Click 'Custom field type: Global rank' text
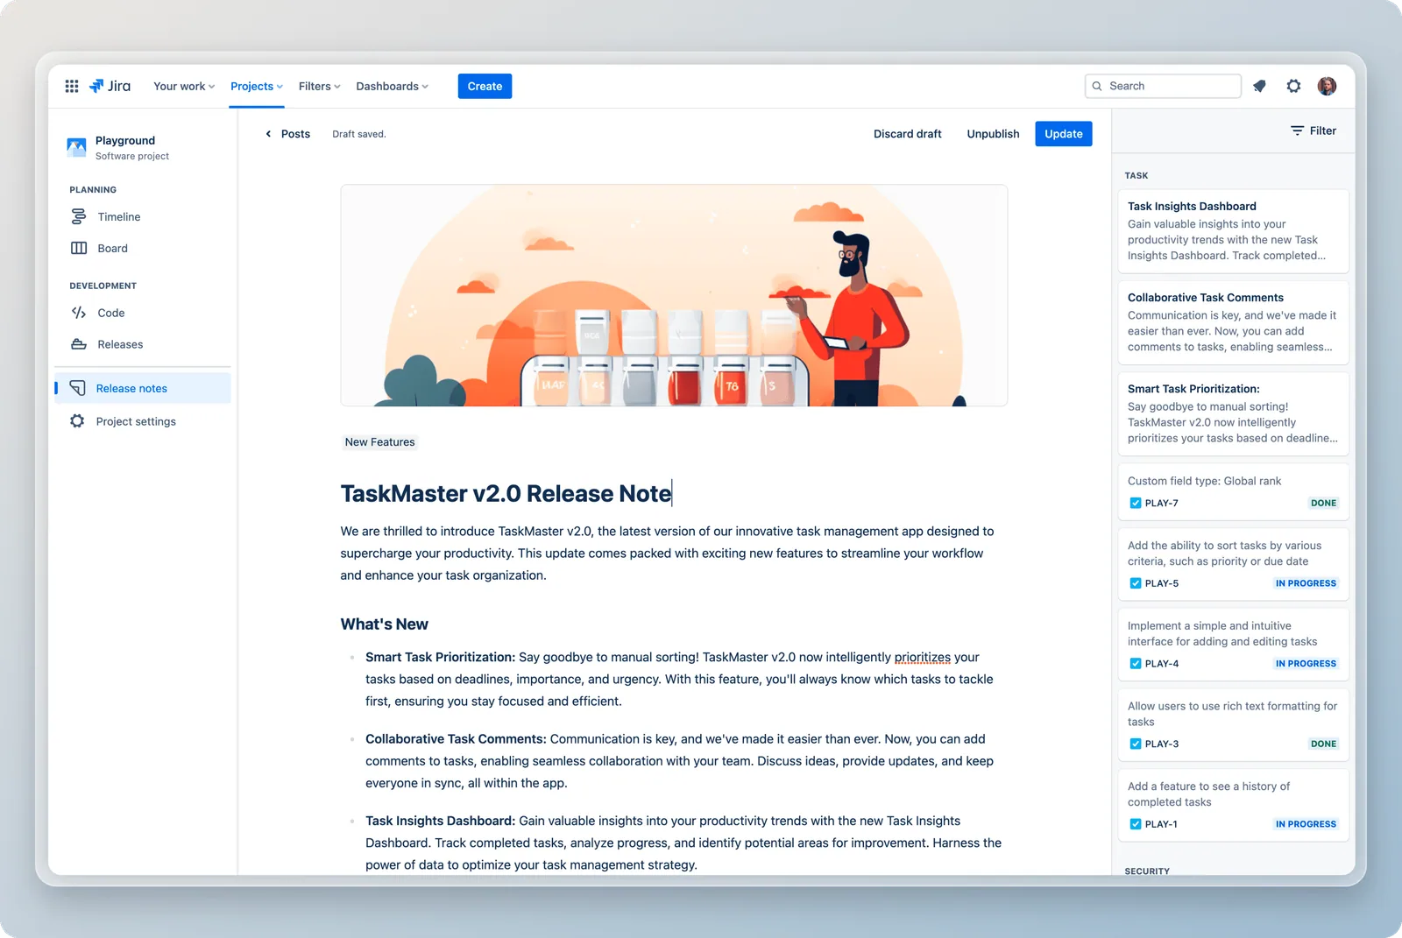Image resolution: width=1402 pixels, height=938 pixels. [x=1204, y=481]
